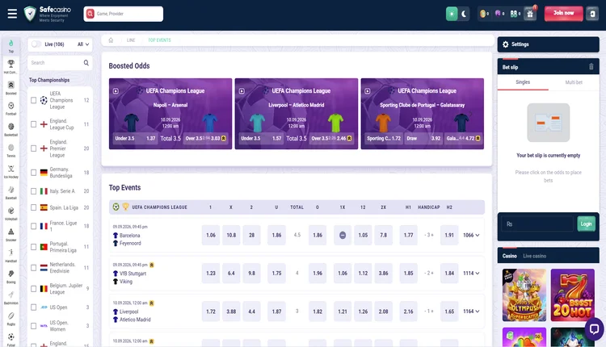Bet on draw 6.4 for Stuttgart–Viking
Viewport: 606px width, 347px height.
pos(231,273)
